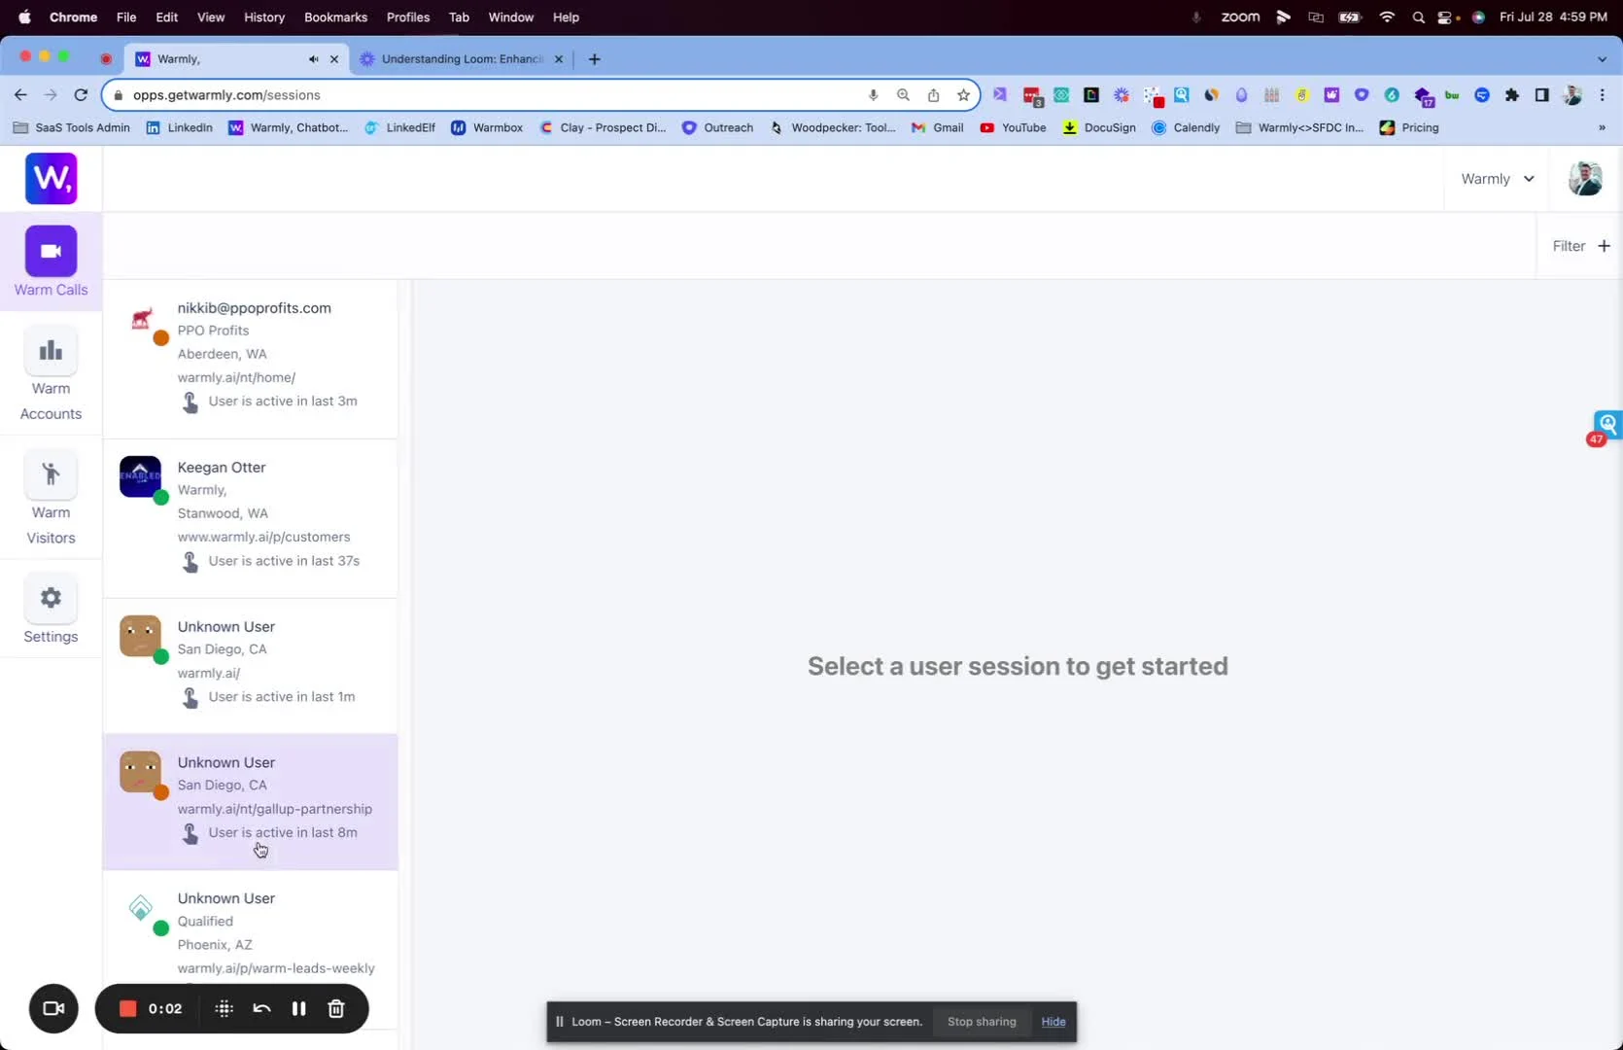The image size is (1623, 1050).
Task: Click the Chrome address bar URL
Action: point(226,94)
